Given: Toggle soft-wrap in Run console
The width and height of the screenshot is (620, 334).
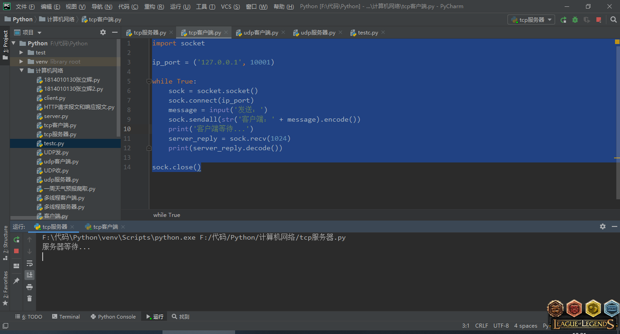Looking at the screenshot, I should [x=30, y=263].
